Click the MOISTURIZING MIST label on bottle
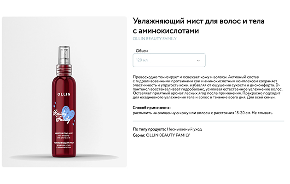 pyautogui.click(x=64, y=133)
